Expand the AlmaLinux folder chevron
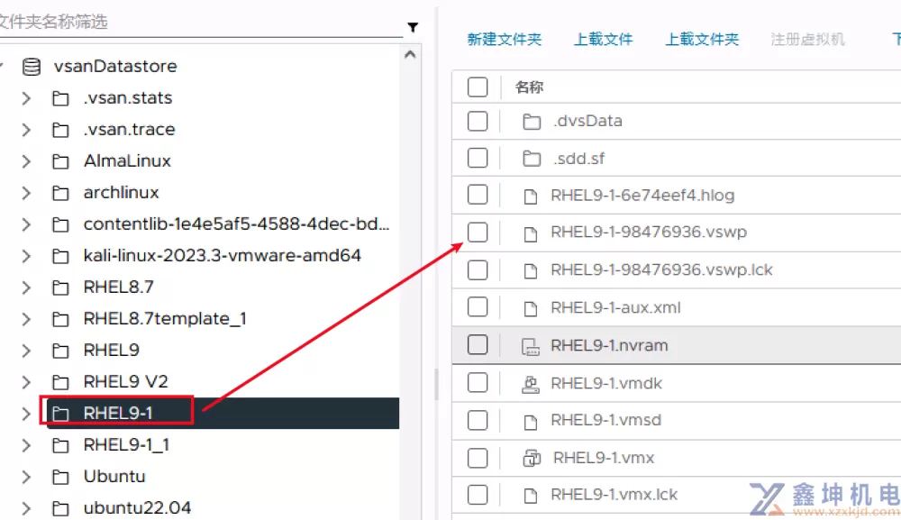This screenshot has width=901, height=520. [x=26, y=161]
